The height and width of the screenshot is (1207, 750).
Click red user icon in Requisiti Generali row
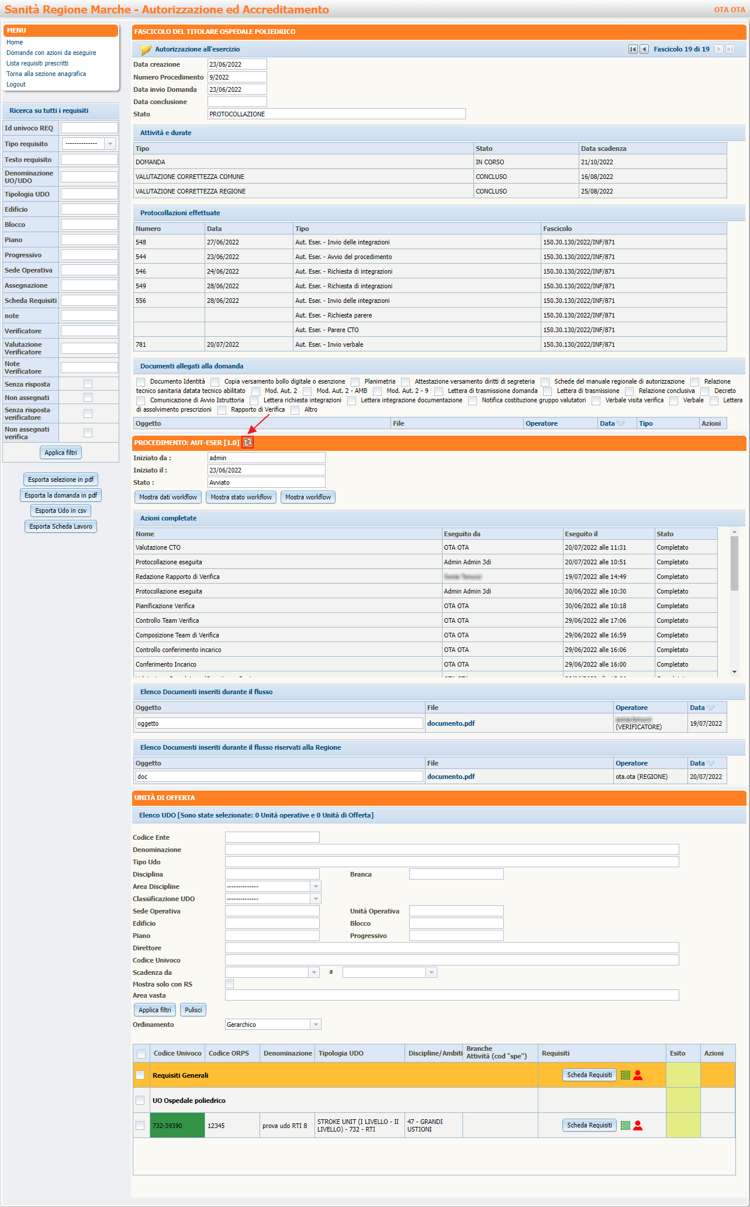point(638,1075)
